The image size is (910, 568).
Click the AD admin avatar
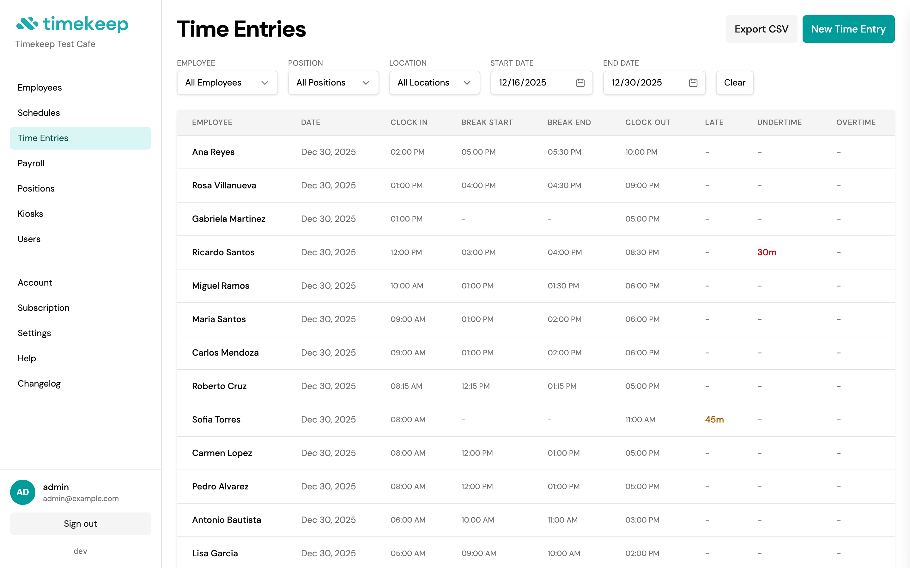click(x=22, y=492)
